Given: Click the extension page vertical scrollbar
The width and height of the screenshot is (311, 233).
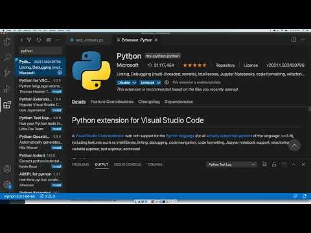Looking at the screenshot, I should 309,109.
